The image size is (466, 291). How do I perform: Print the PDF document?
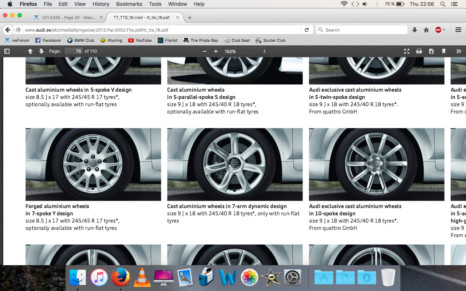(x=419, y=51)
